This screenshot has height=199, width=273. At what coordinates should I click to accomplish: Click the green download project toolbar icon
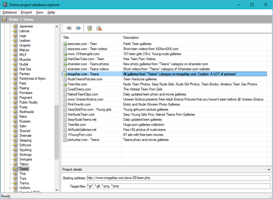point(90,28)
